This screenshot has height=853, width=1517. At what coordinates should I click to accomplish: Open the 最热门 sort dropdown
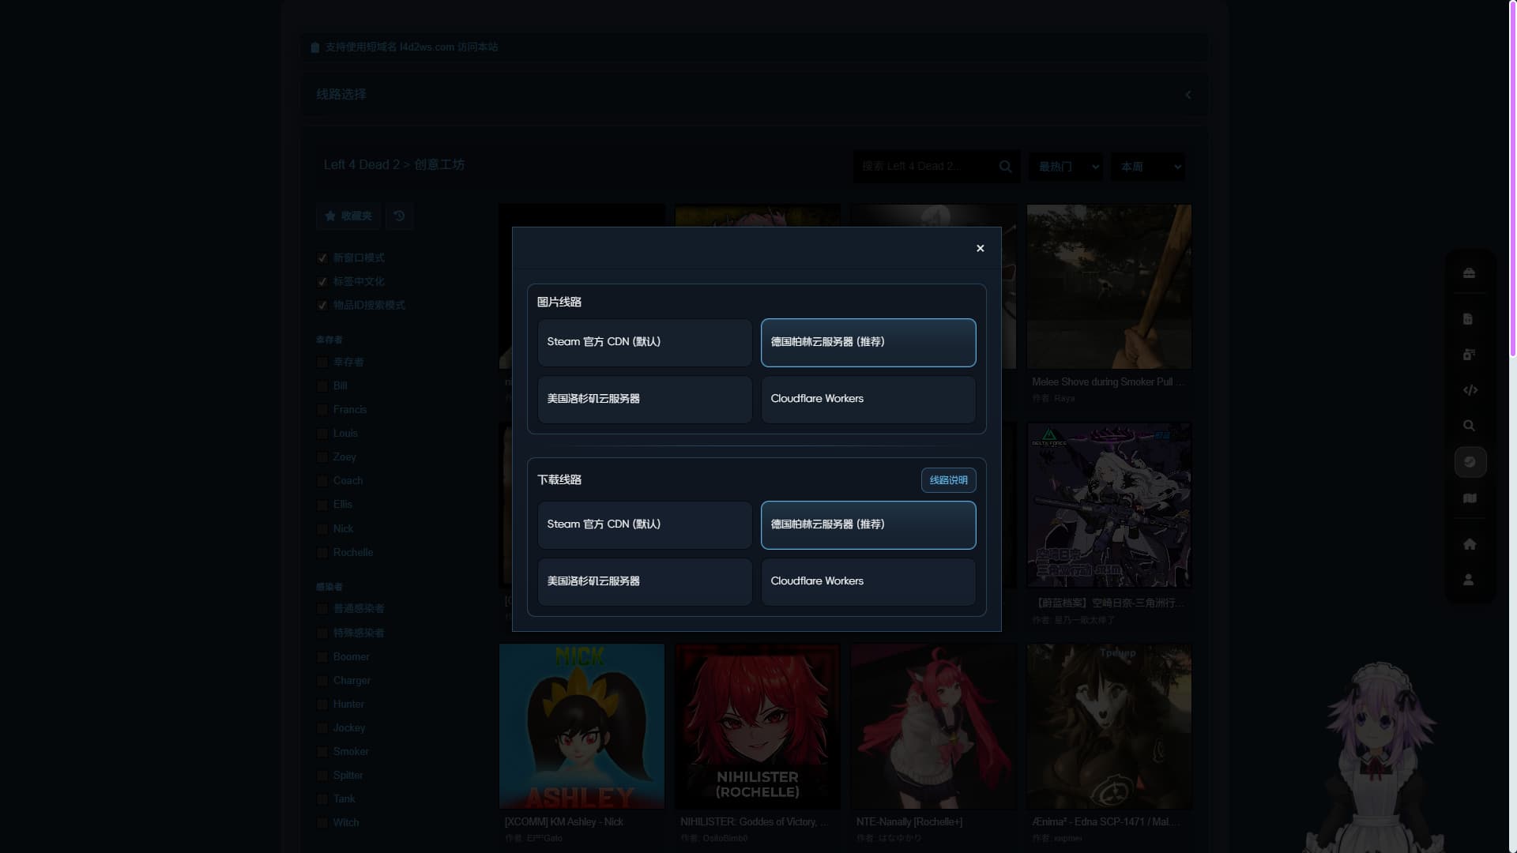(1066, 167)
